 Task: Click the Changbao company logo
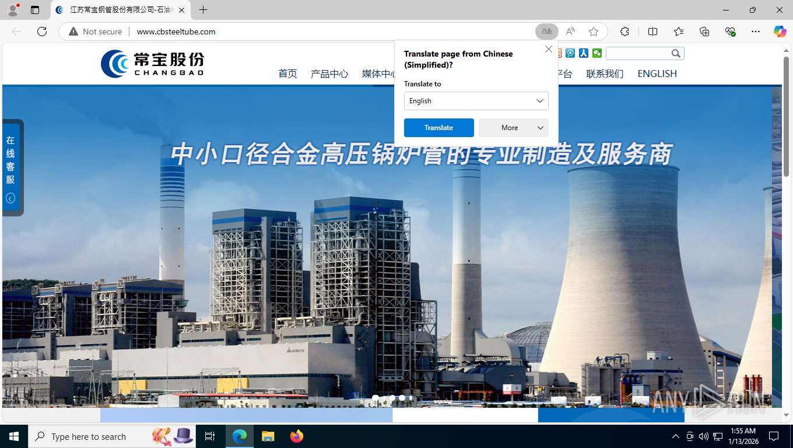[x=153, y=63]
